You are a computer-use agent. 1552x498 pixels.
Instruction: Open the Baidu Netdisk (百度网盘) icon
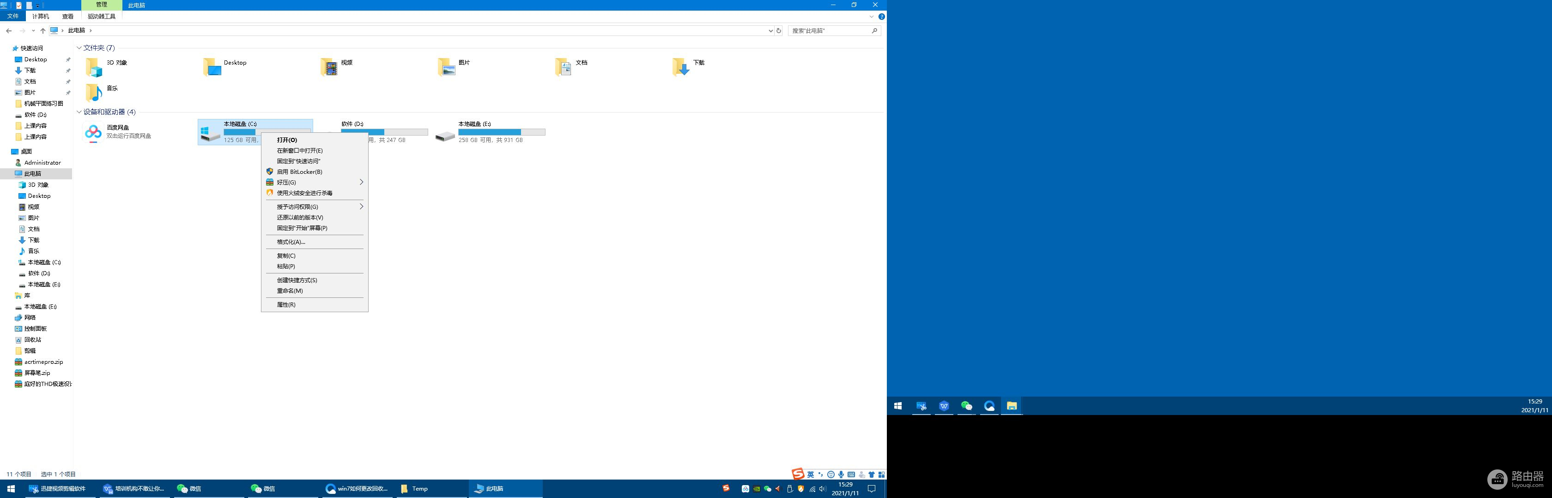point(93,132)
